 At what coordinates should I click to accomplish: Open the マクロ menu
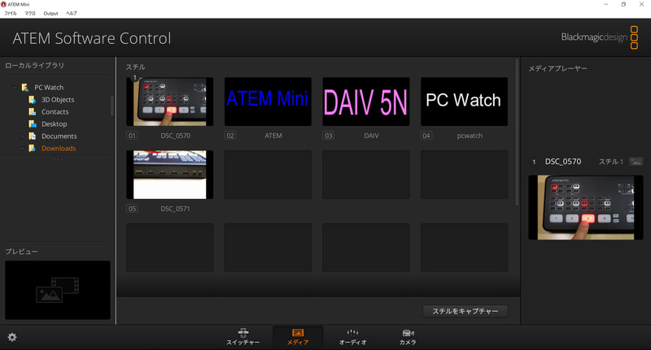click(30, 13)
